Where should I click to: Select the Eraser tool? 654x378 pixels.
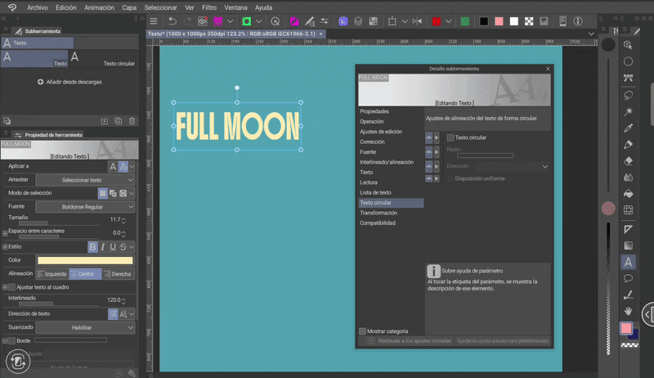(628, 161)
